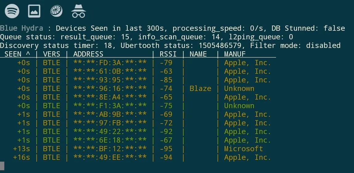Click the SEEN ^ column header

[x=17, y=54]
